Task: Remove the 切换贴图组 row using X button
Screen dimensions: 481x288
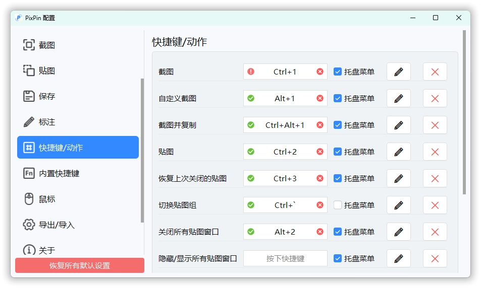Action: click(435, 205)
